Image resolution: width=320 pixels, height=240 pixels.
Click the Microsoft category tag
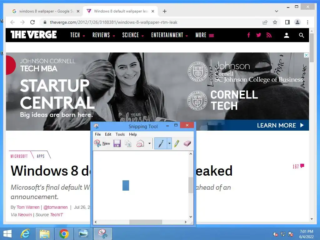point(19,156)
